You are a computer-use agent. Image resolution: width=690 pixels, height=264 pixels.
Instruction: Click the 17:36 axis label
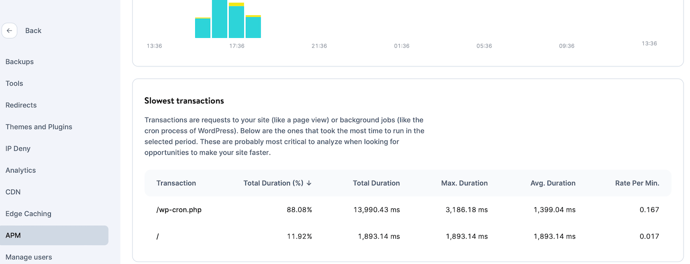point(237,46)
